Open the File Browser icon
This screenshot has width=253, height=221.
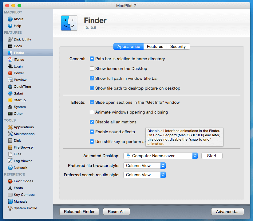(10, 147)
